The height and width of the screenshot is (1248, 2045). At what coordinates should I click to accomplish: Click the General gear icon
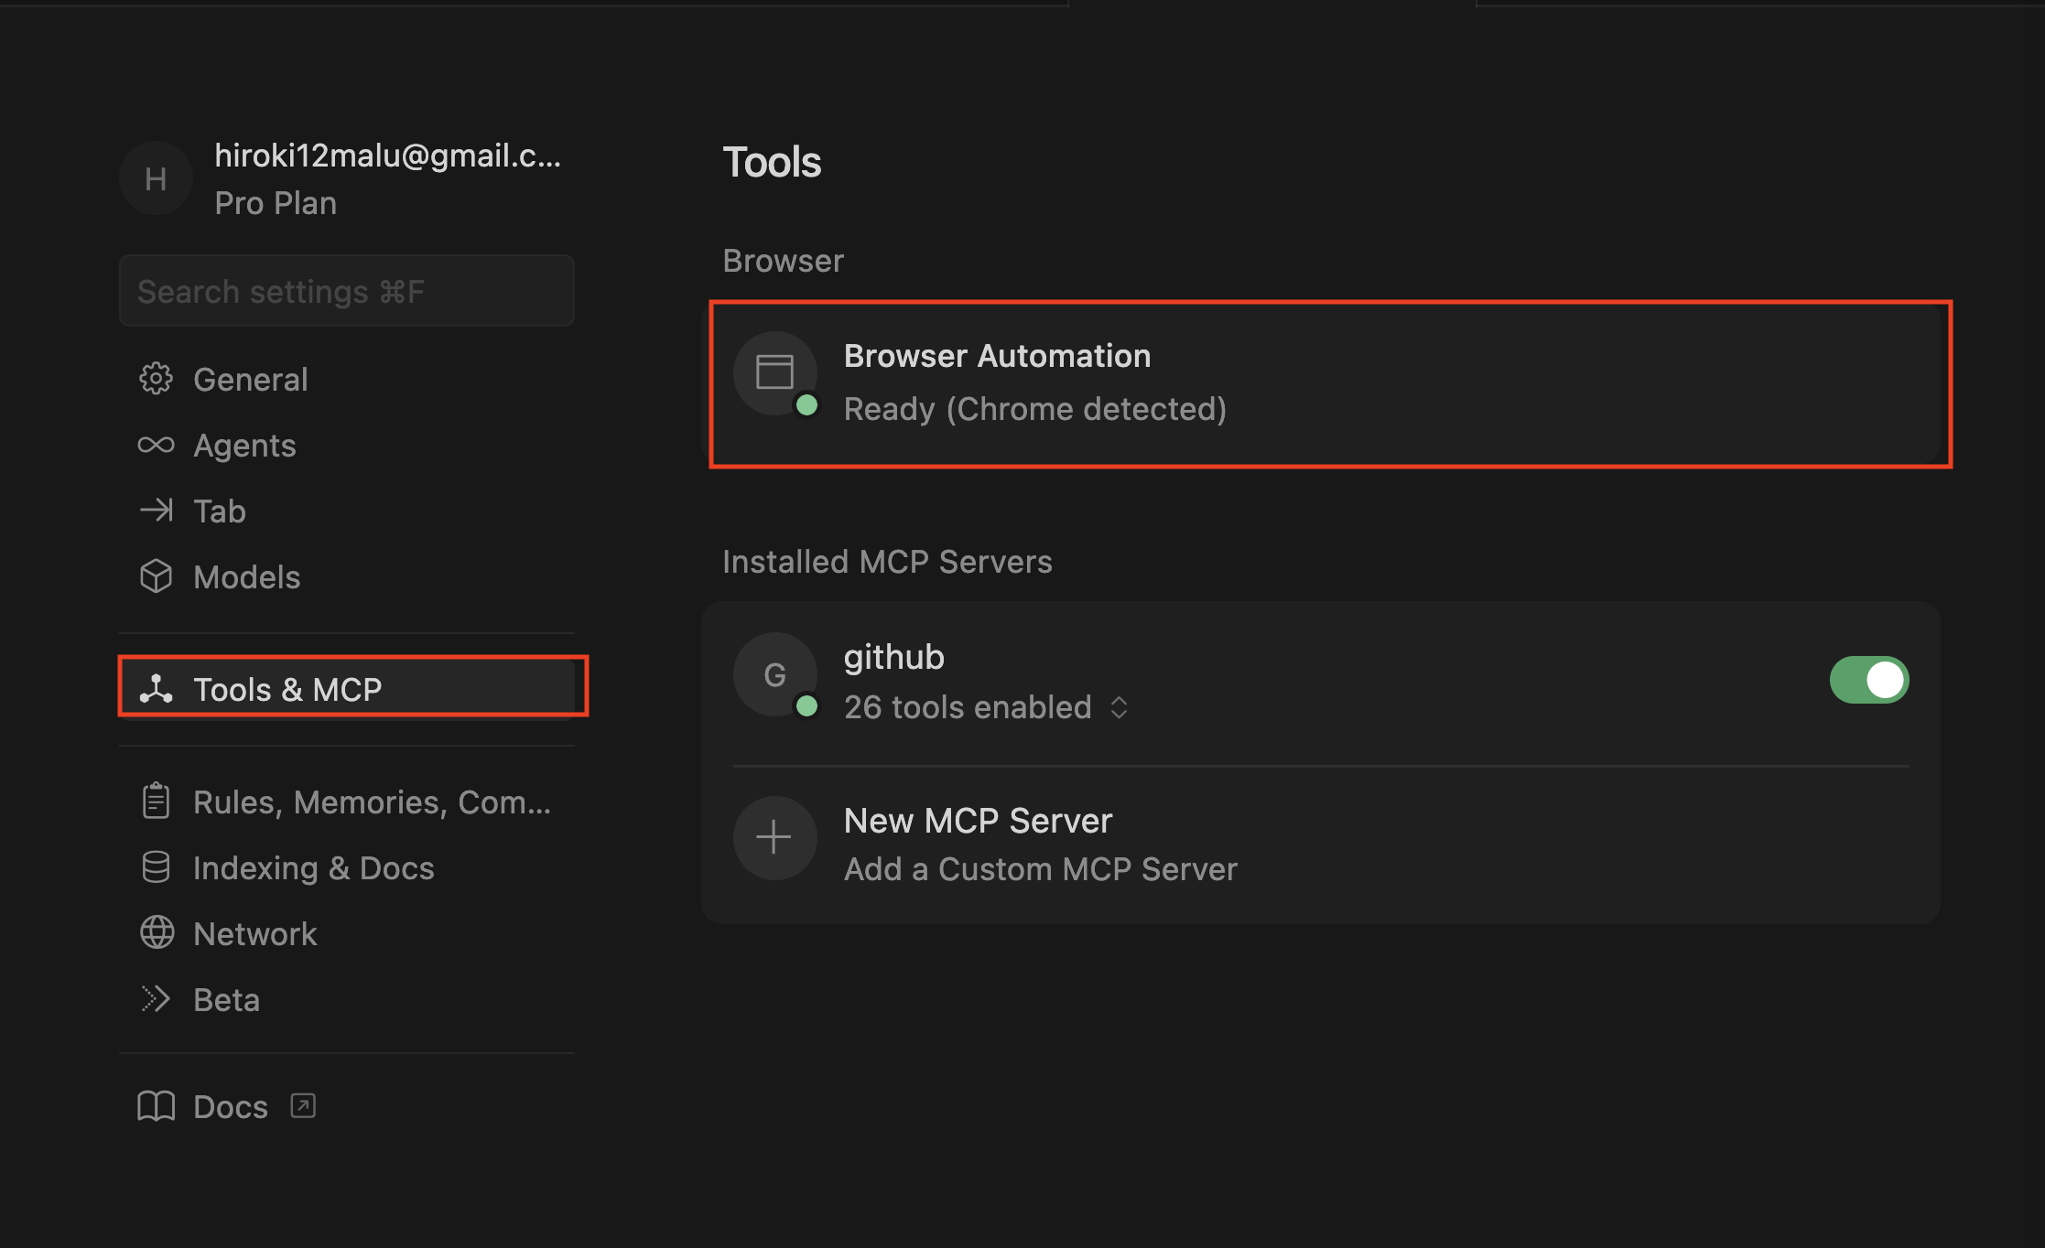156,379
